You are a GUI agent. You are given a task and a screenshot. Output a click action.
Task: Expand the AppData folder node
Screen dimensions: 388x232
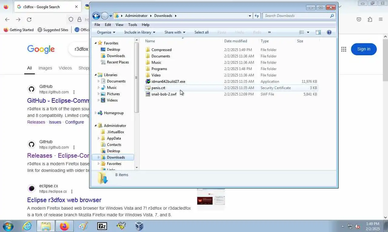pyautogui.click(x=99, y=138)
